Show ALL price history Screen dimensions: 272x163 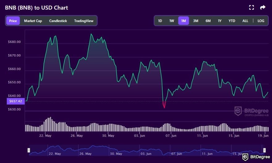[x=245, y=21]
